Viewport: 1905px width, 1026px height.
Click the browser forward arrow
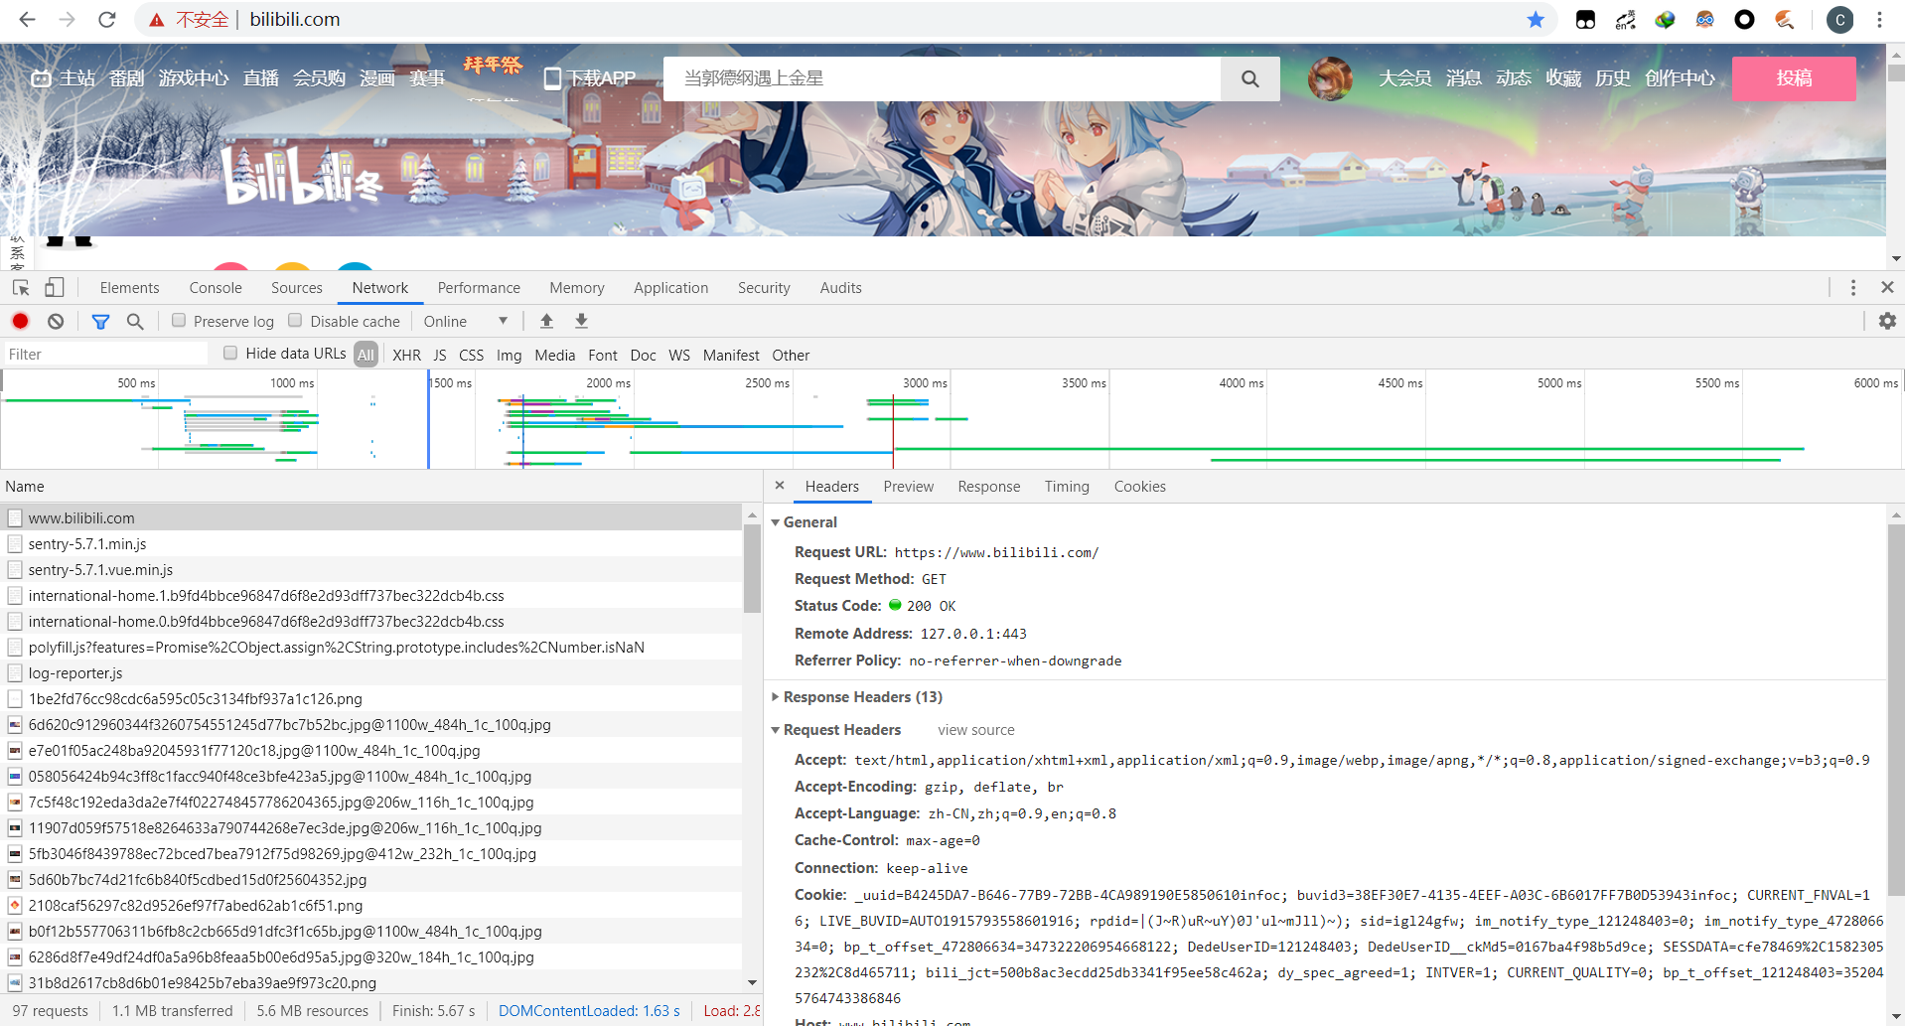point(67,19)
